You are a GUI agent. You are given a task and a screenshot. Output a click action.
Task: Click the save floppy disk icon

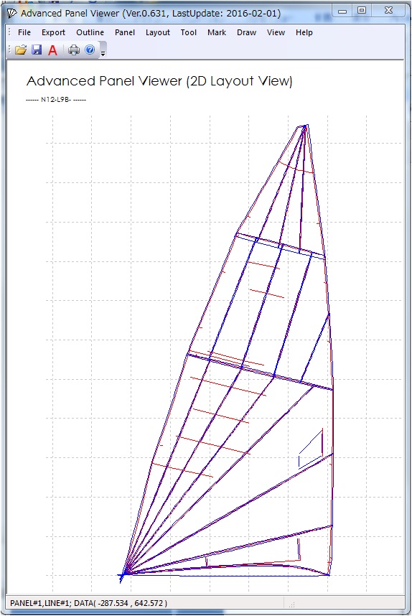37,50
